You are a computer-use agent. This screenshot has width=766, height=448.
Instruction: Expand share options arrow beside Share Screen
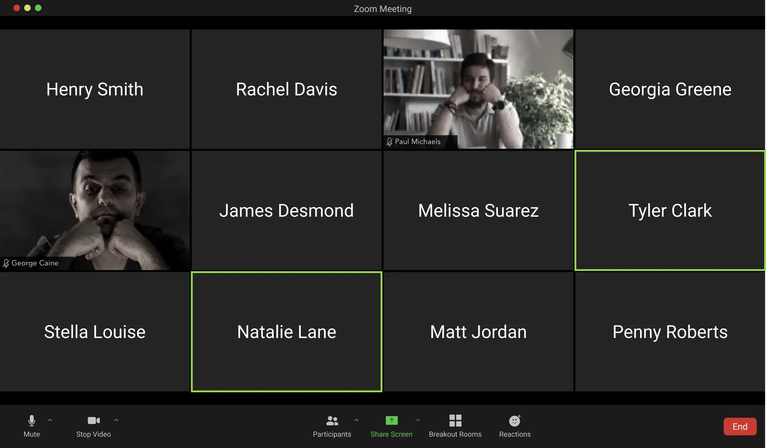click(x=418, y=420)
